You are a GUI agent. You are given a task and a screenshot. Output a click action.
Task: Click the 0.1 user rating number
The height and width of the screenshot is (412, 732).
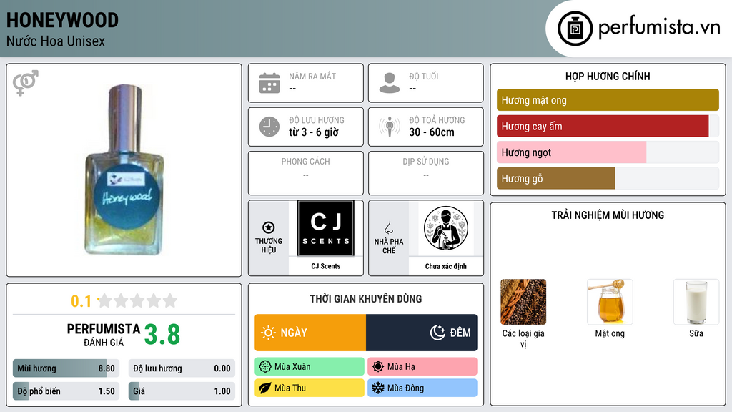click(81, 301)
